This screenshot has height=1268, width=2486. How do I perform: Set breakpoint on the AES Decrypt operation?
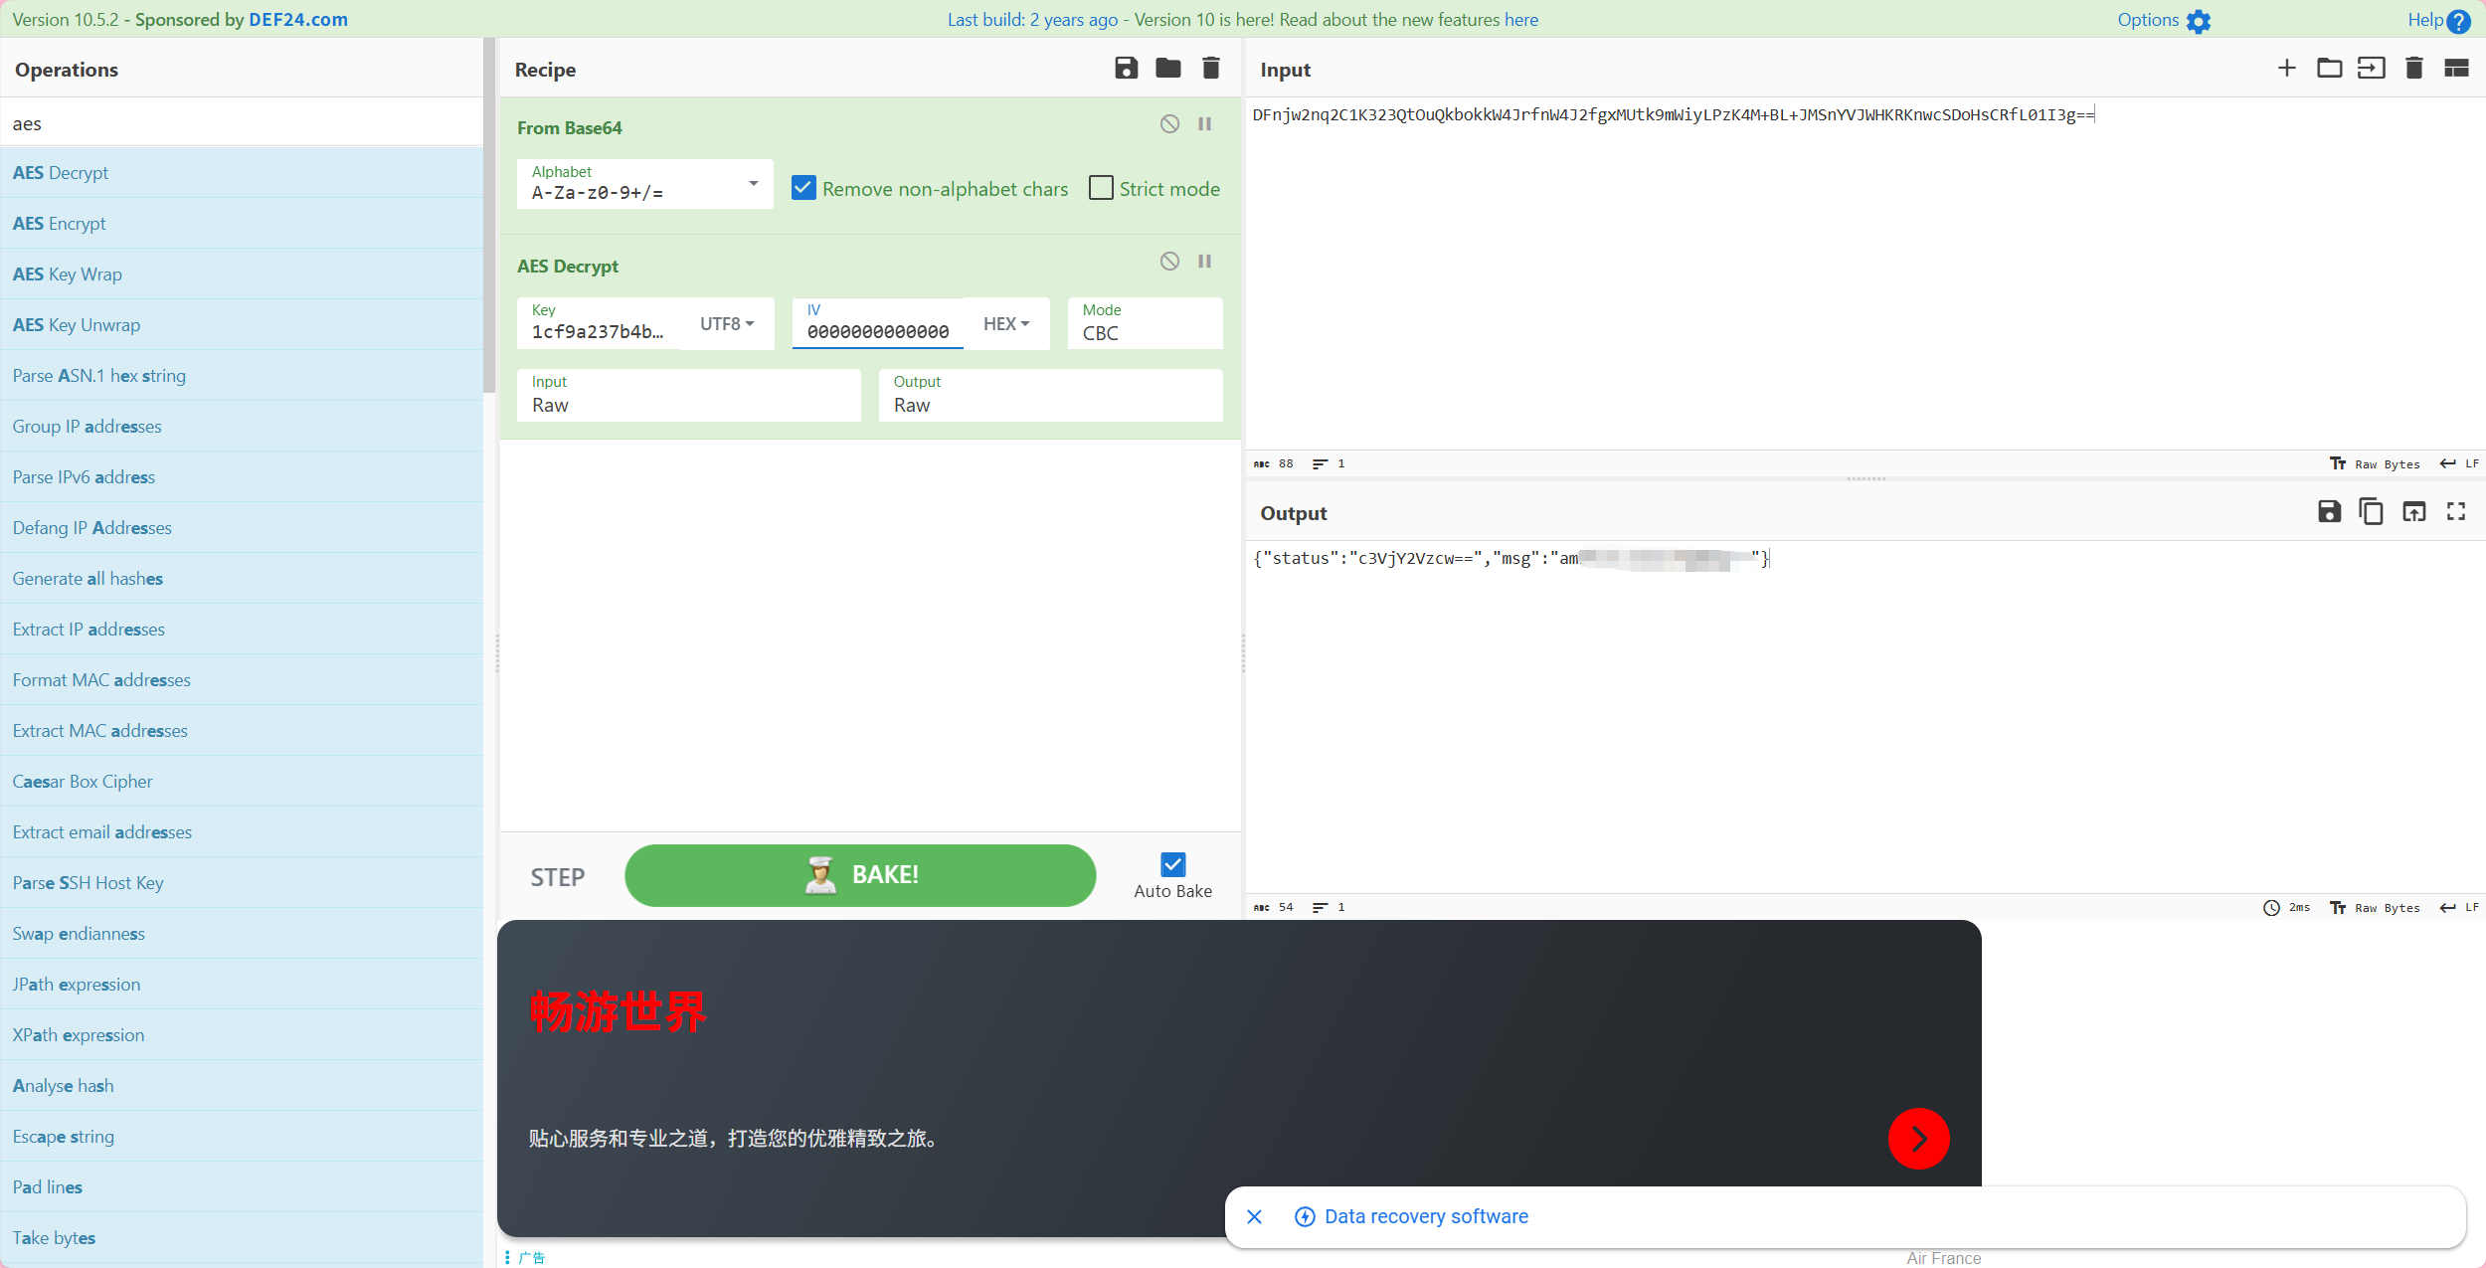[x=1204, y=262]
